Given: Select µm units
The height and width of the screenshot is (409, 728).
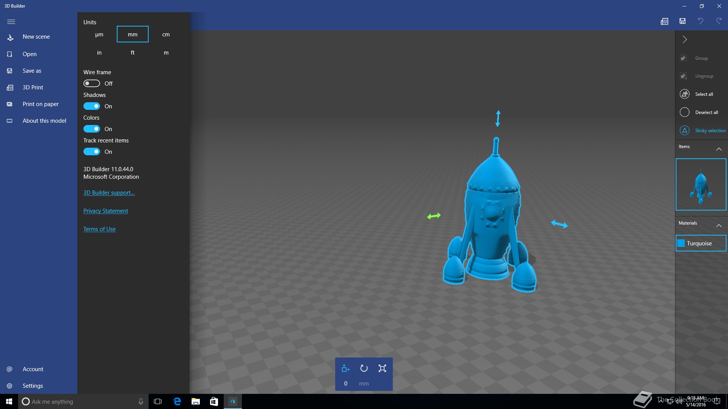Looking at the screenshot, I should pos(99,34).
